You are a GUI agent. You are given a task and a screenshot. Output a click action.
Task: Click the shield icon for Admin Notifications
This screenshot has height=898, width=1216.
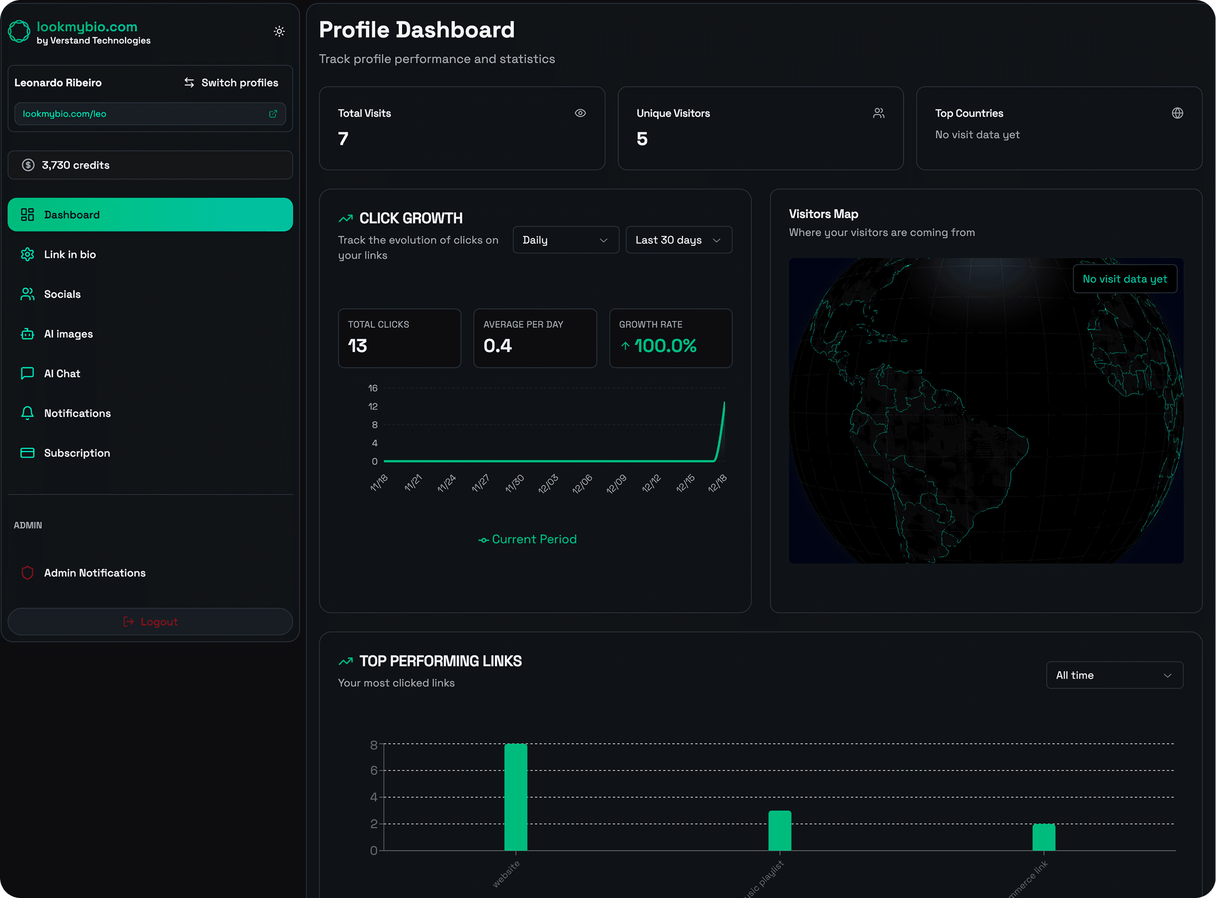pos(27,572)
